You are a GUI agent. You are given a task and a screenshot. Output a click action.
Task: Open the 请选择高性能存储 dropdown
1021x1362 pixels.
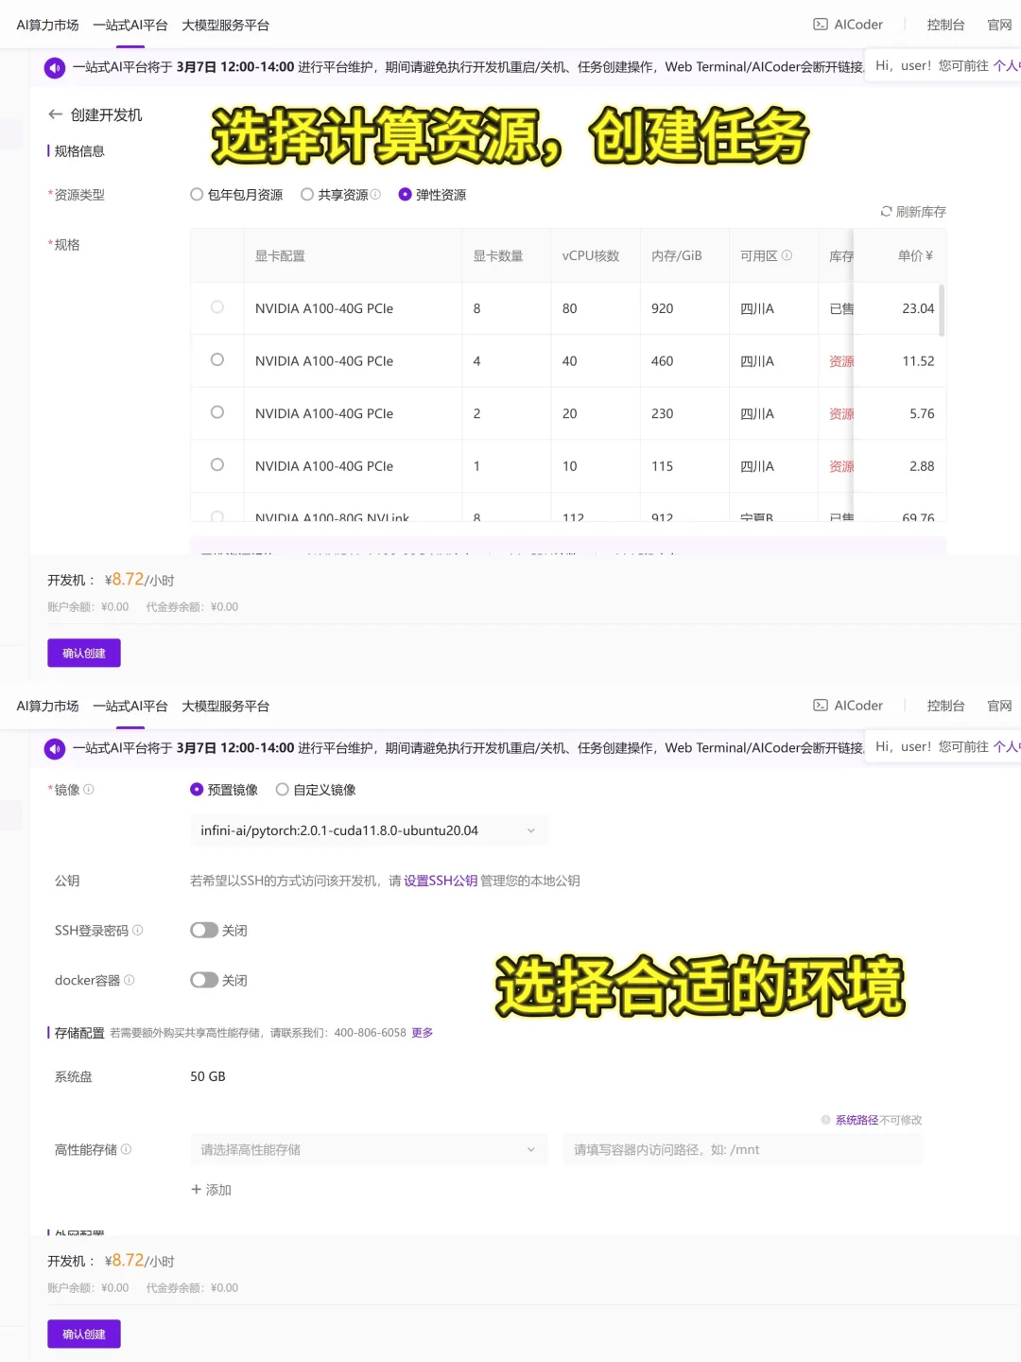369,1150
